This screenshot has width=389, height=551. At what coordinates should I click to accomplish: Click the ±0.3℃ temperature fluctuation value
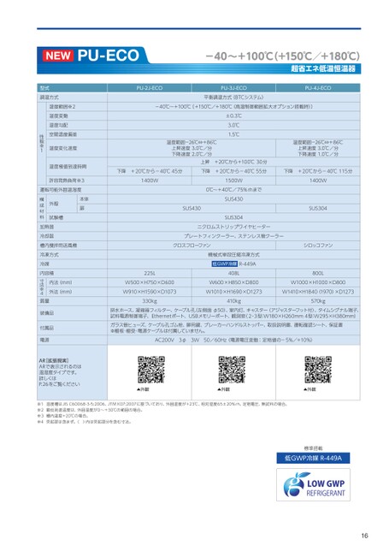pos(233,116)
